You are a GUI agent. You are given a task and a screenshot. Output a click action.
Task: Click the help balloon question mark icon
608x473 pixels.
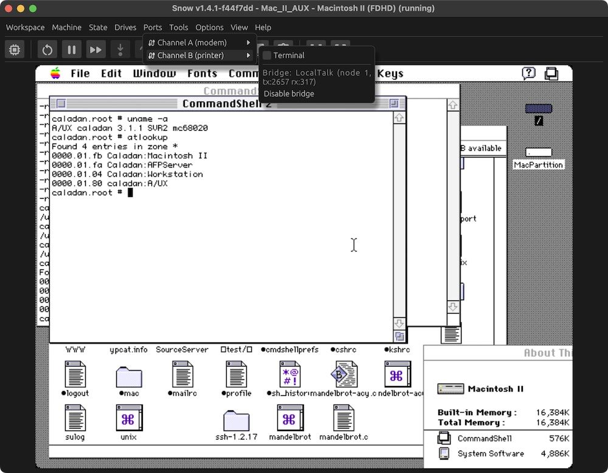[x=528, y=74]
